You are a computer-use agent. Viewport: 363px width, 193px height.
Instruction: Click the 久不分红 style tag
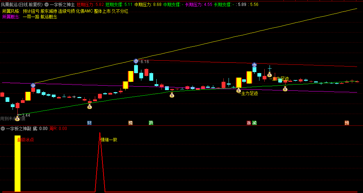coord(120,11)
